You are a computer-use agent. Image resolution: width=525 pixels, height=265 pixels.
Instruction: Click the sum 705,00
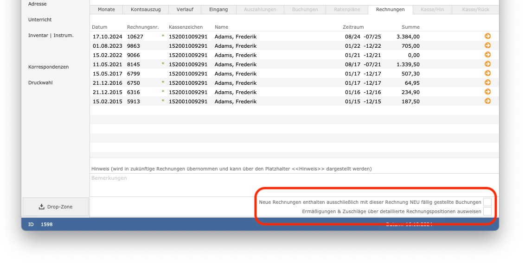[410, 46]
